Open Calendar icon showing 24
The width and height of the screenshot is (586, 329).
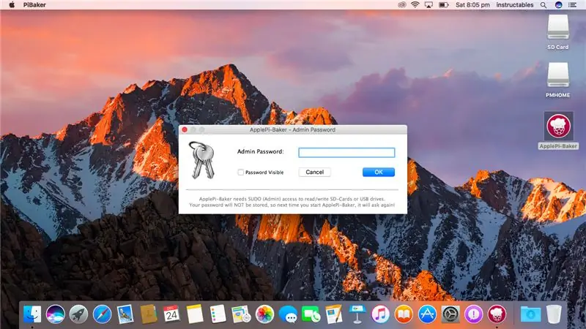(x=171, y=314)
